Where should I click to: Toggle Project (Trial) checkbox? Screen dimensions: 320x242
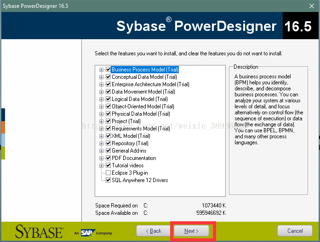point(109,121)
